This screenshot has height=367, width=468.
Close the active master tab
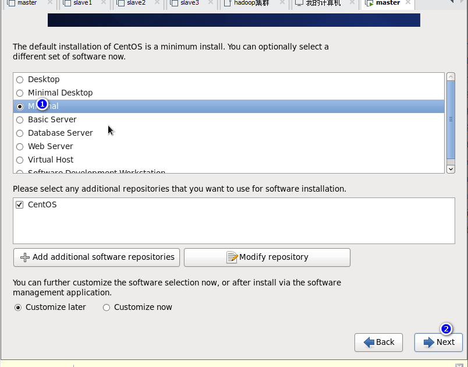coord(408,2)
